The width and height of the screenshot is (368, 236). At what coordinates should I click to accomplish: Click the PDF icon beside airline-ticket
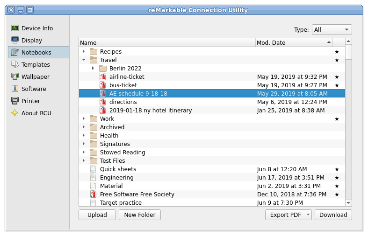click(x=102, y=76)
